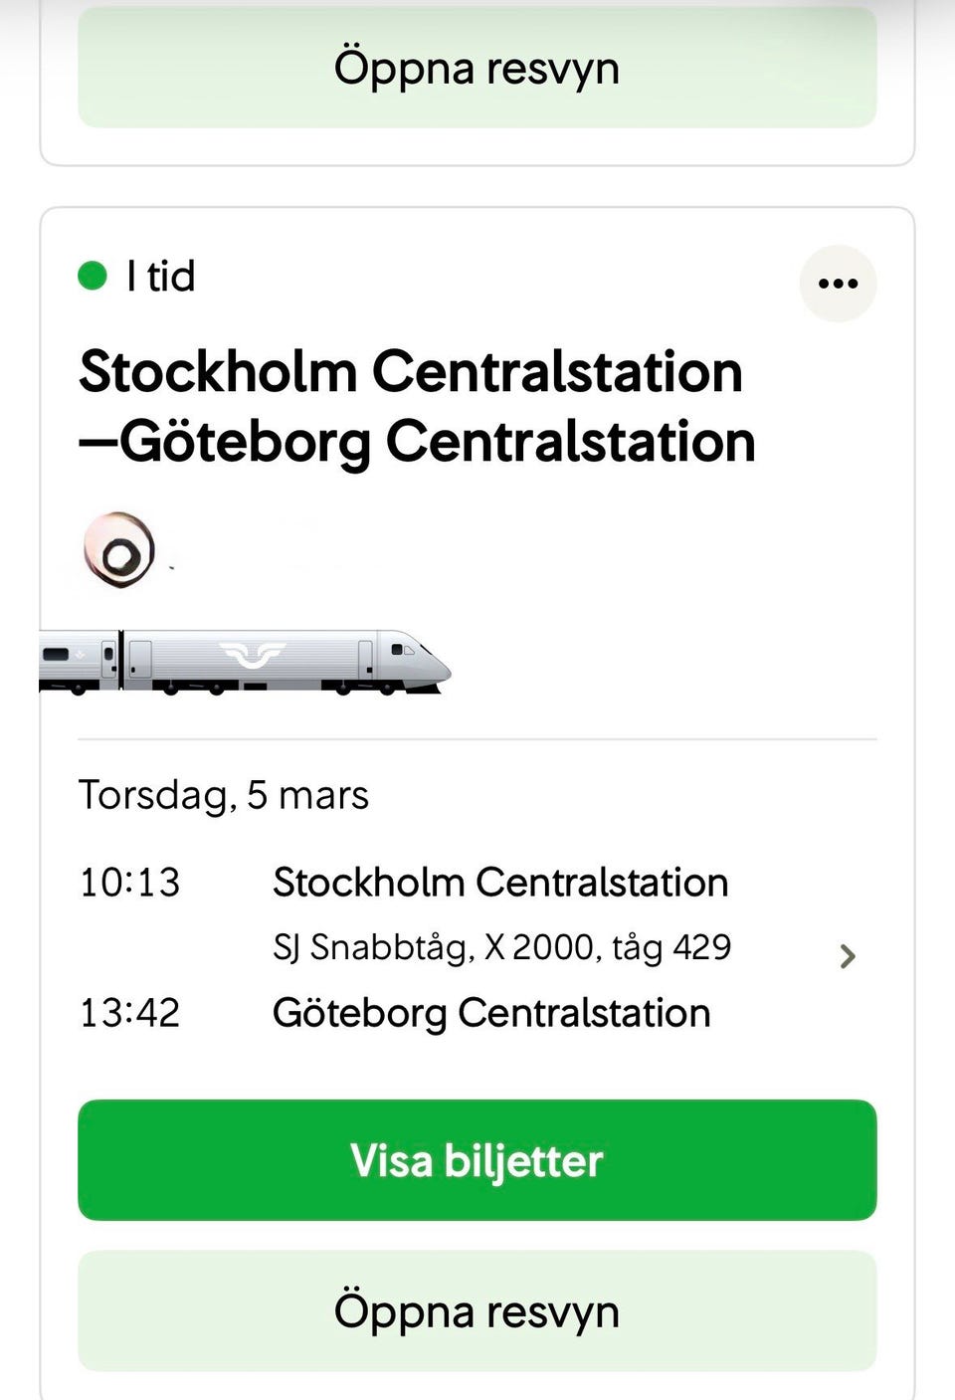Select the Stockholm–Göteborg route heading

[x=418, y=406]
